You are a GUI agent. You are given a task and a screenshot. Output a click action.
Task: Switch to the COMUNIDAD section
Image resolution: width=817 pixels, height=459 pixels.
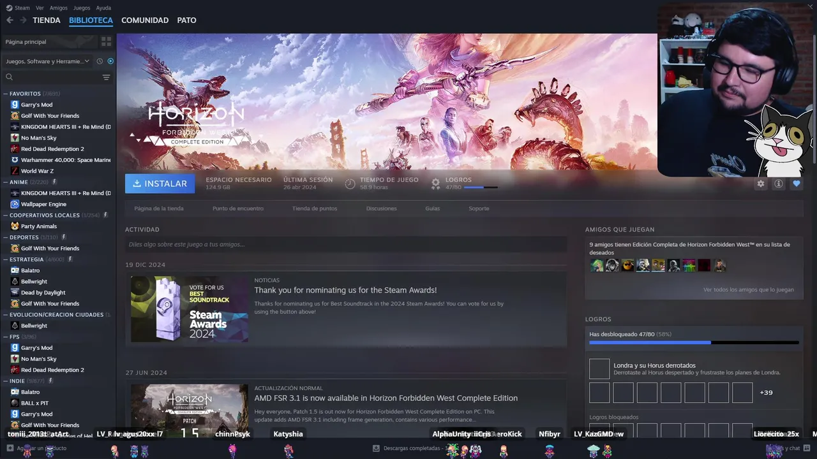145,20
